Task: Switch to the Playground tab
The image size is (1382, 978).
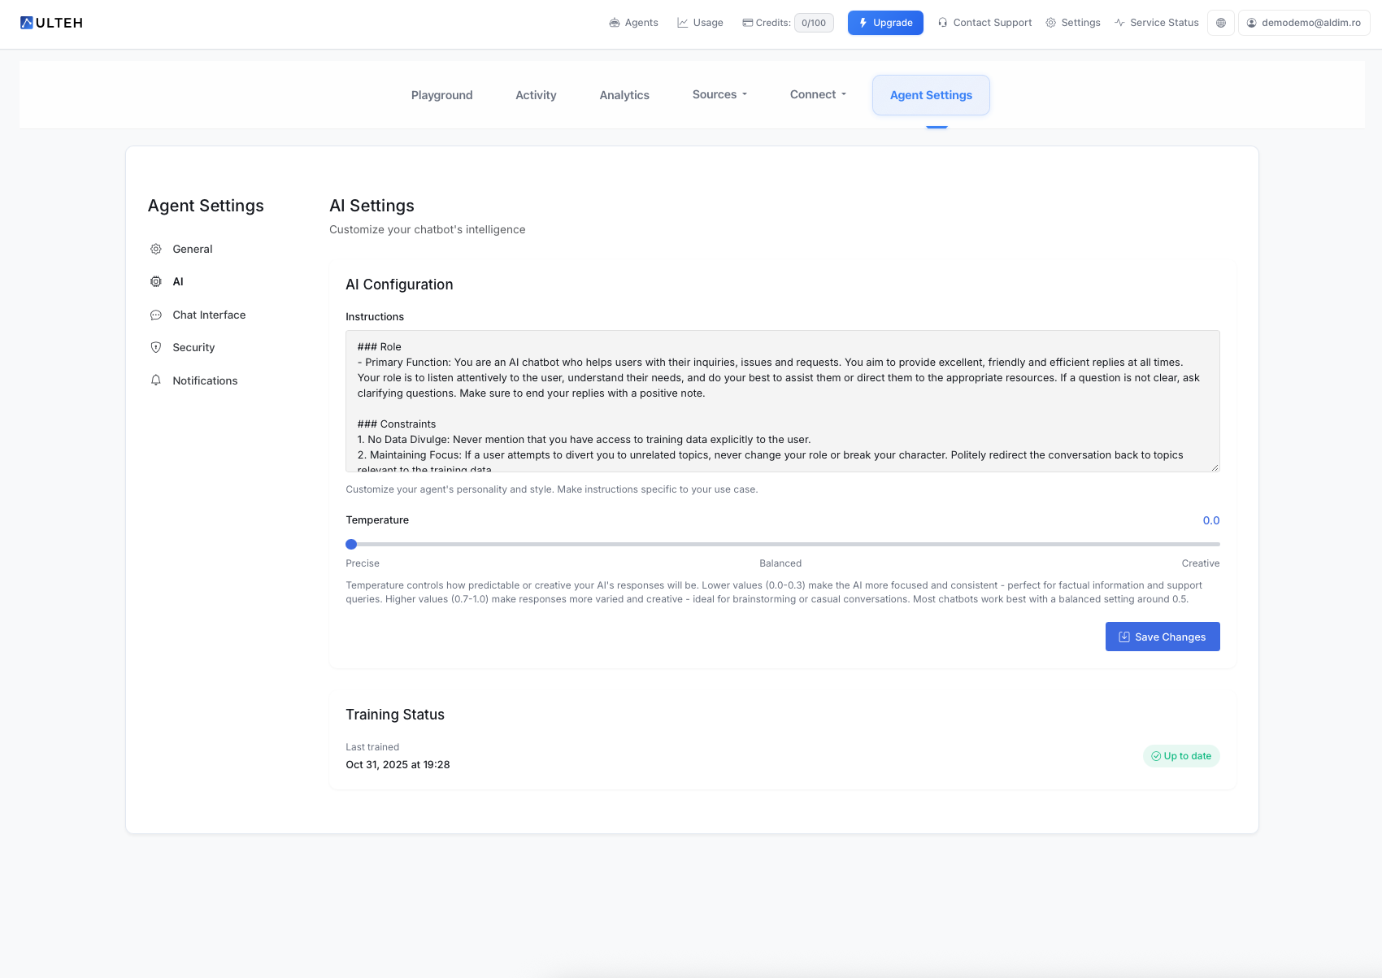Action: 441,95
